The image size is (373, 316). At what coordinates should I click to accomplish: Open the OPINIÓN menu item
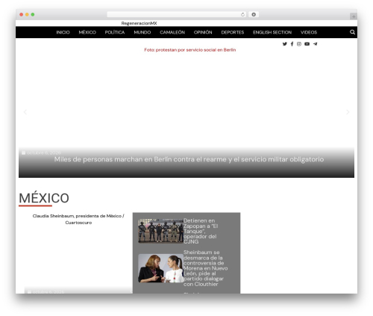pyautogui.click(x=203, y=32)
